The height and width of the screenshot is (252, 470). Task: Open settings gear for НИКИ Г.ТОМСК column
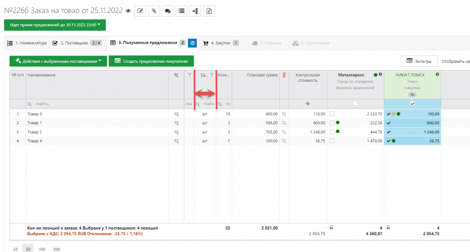[x=437, y=74]
